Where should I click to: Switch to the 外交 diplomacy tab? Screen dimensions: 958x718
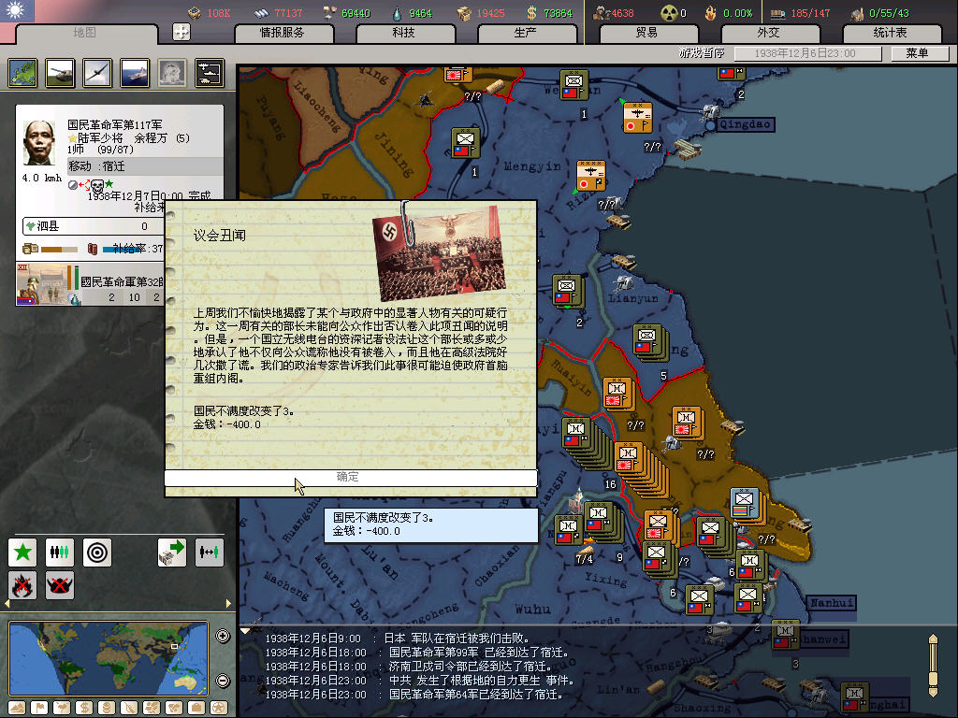click(769, 33)
